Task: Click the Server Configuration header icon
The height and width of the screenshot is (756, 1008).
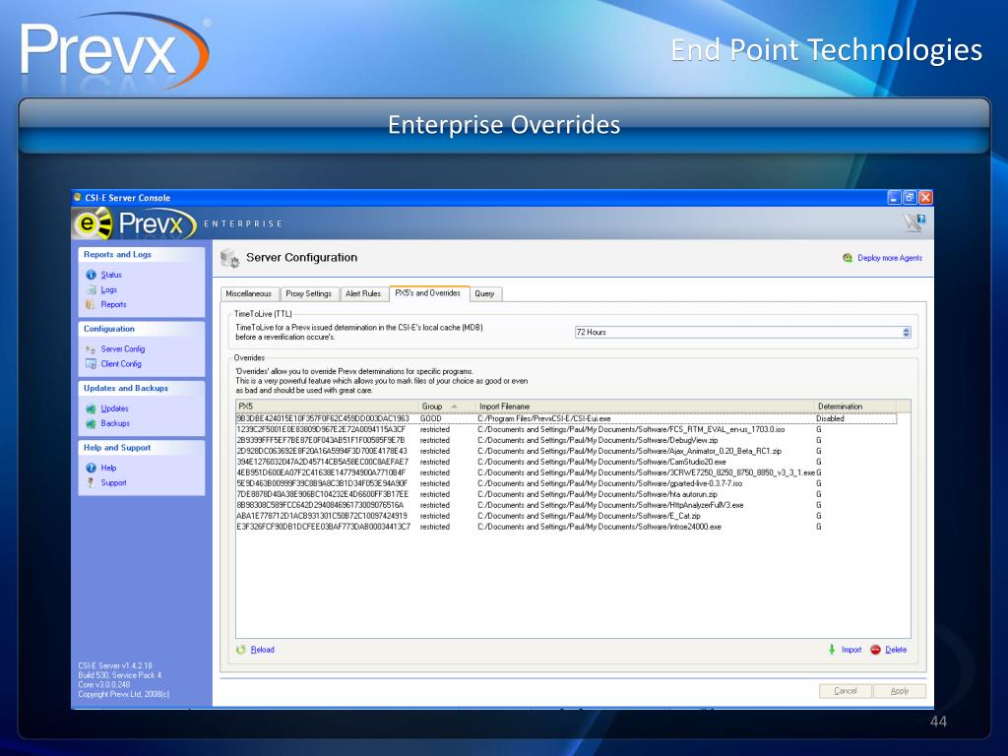Action: point(229,259)
